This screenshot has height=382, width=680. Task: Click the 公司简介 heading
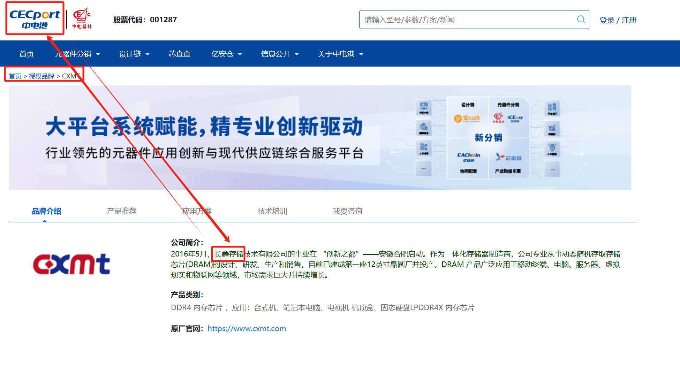tap(187, 242)
